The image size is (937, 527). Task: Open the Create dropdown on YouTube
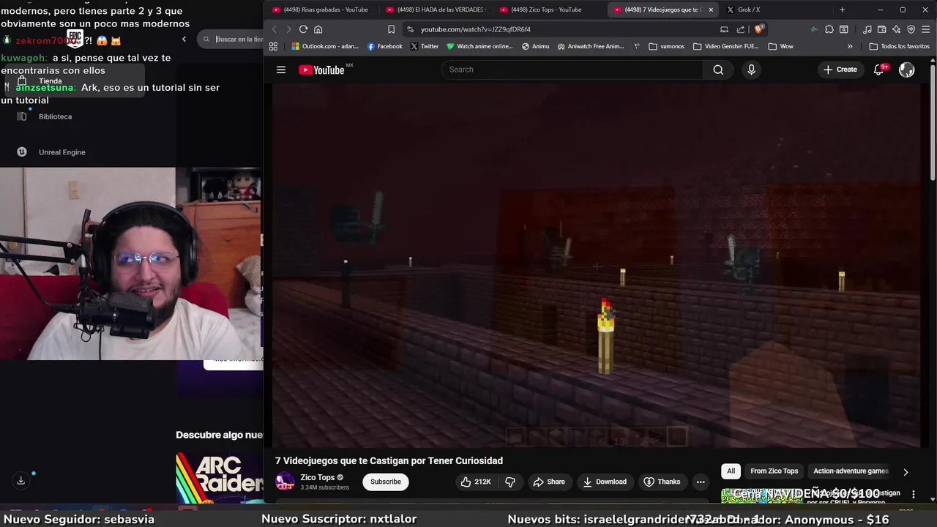[x=840, y=70]
